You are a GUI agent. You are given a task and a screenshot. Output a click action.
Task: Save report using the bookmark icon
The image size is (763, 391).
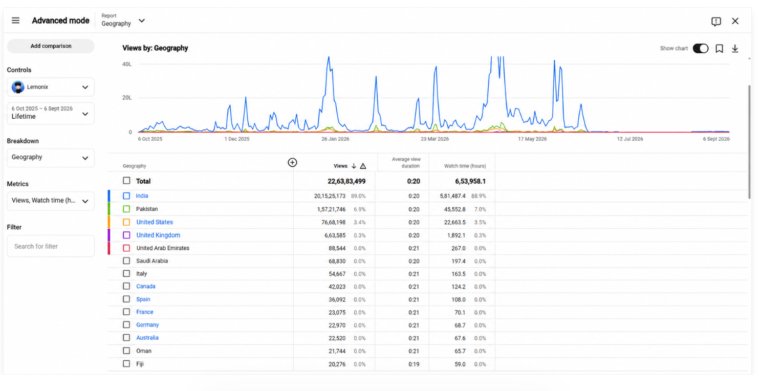click(x=719, y=48)
